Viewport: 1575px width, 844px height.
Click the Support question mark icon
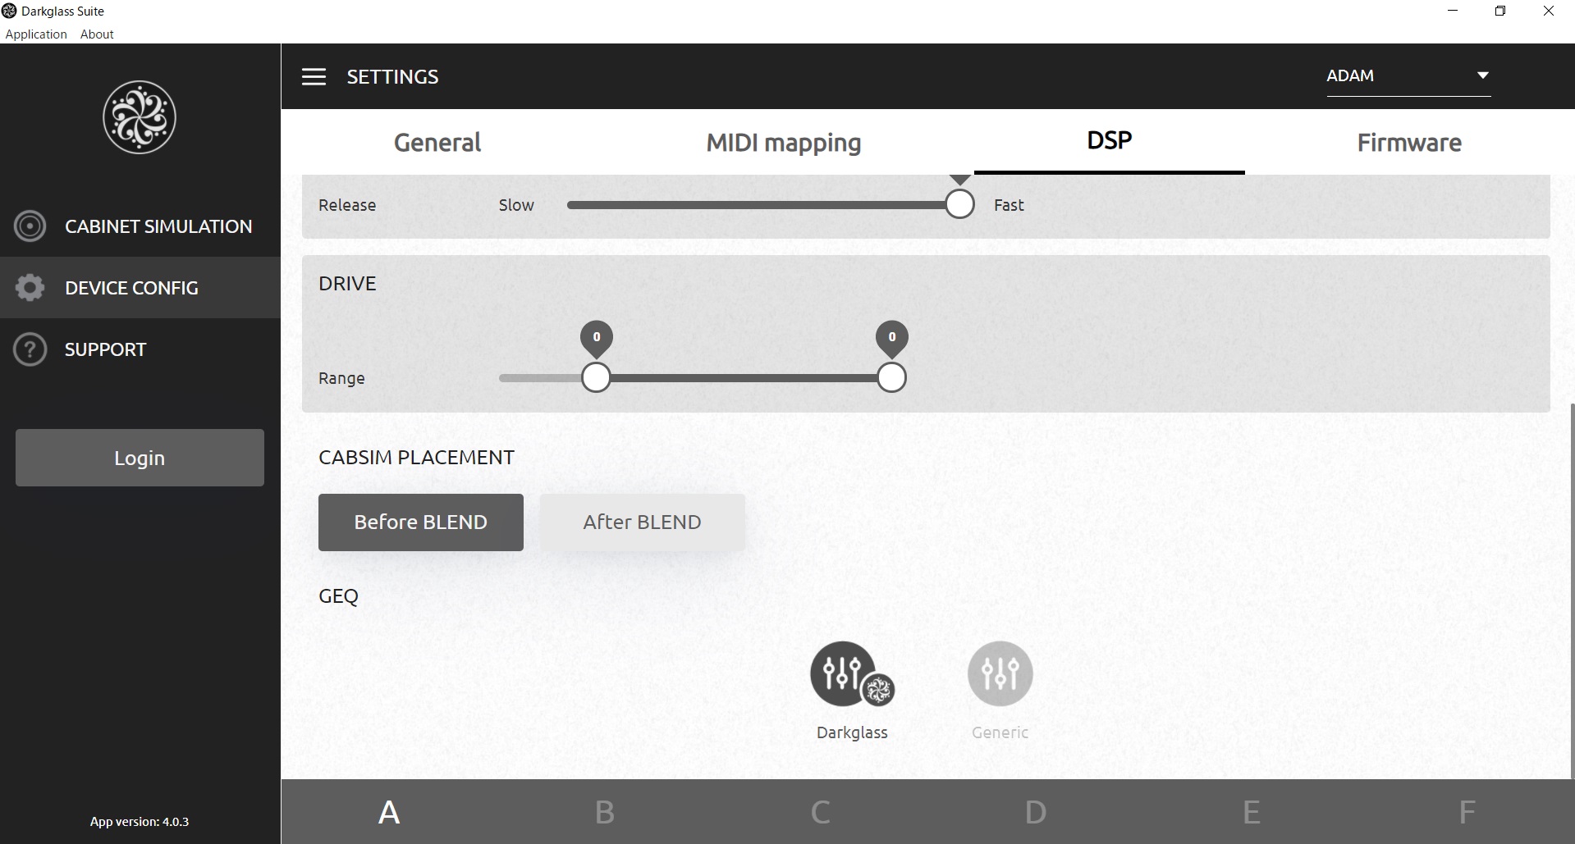click(x=30, y=349)
